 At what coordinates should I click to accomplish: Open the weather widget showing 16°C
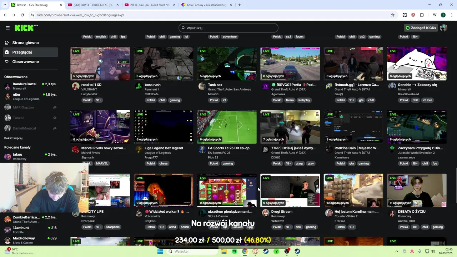coord(20,251)
